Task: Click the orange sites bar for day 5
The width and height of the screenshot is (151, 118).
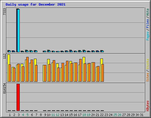Action: [27, 69]
